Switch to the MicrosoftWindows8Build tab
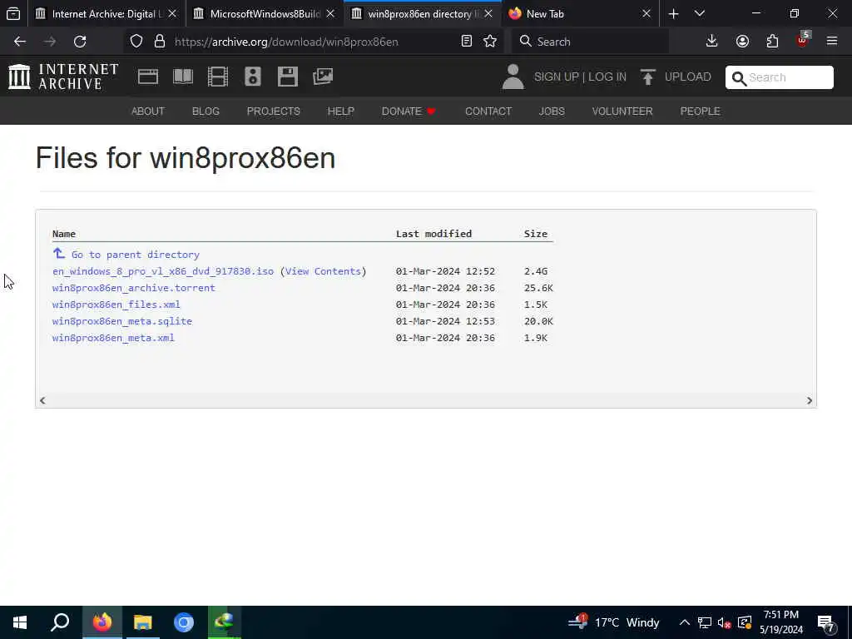This screenshot has height=639, width=852. point(265,14)
